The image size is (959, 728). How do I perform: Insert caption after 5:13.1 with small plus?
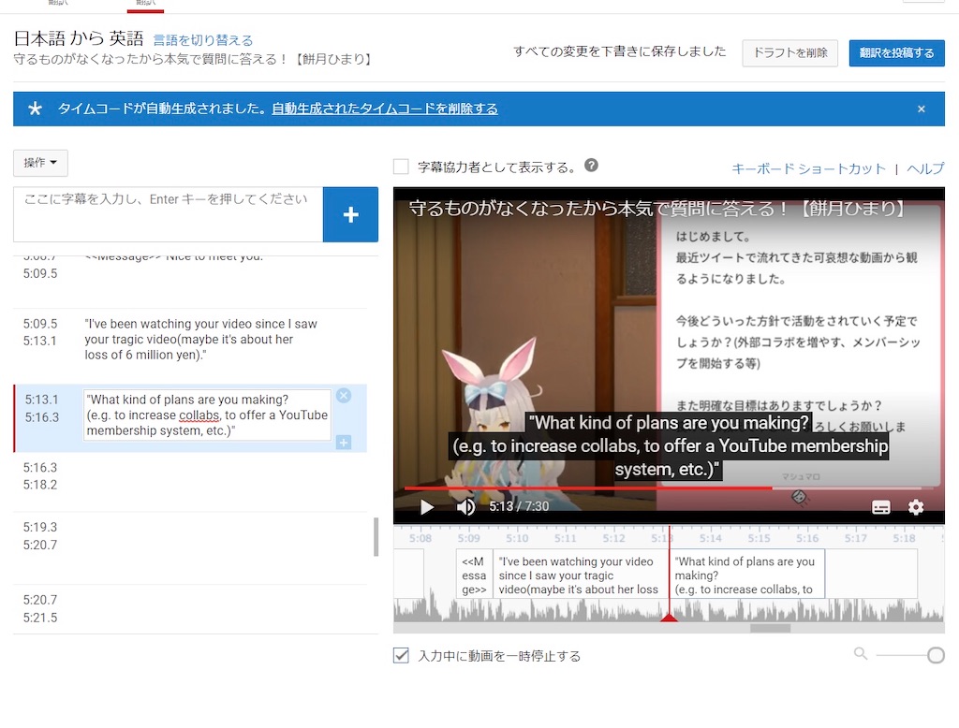tap(344, 442)
